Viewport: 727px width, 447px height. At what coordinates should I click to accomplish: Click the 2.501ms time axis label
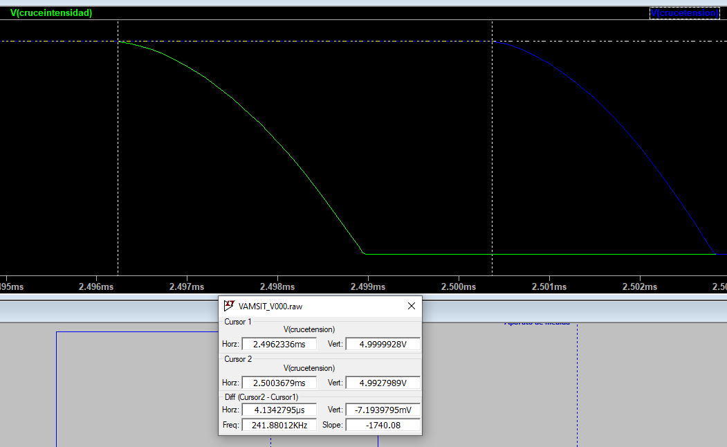[549, 286]
